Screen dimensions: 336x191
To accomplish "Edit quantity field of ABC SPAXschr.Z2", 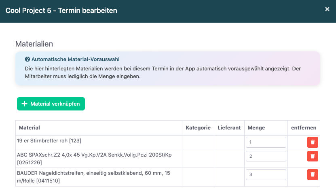I will point(266,156).
